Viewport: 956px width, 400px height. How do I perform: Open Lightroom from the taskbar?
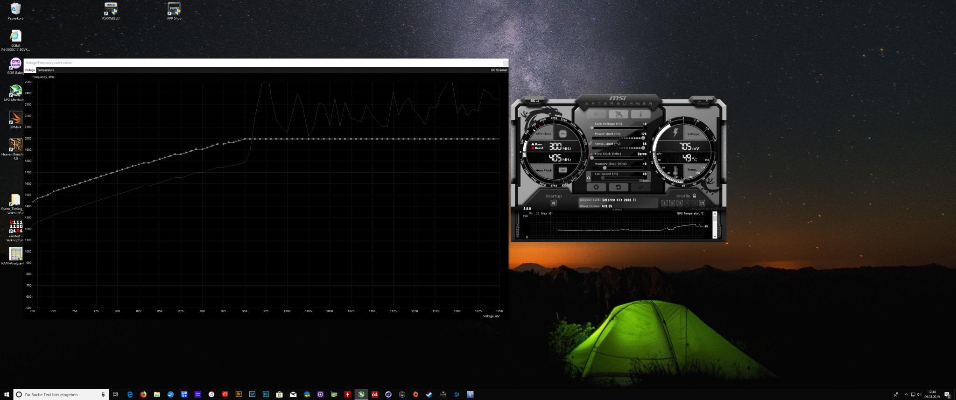[252, 394]
